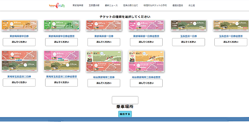249x140 pixels.
Task: Click the 縦谷東部海岸二日券優惠票 ticket image
Action: coord(146,61)
